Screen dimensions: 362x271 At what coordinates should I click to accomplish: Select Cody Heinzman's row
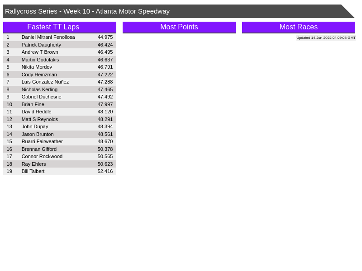pyautogui.click(x=39, y=75)
